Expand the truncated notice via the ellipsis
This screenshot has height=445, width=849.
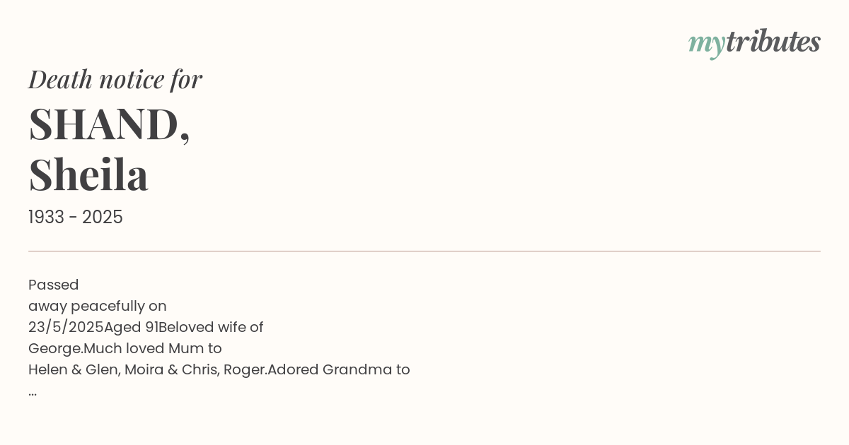pyautogui.click(x=33, y=391)
